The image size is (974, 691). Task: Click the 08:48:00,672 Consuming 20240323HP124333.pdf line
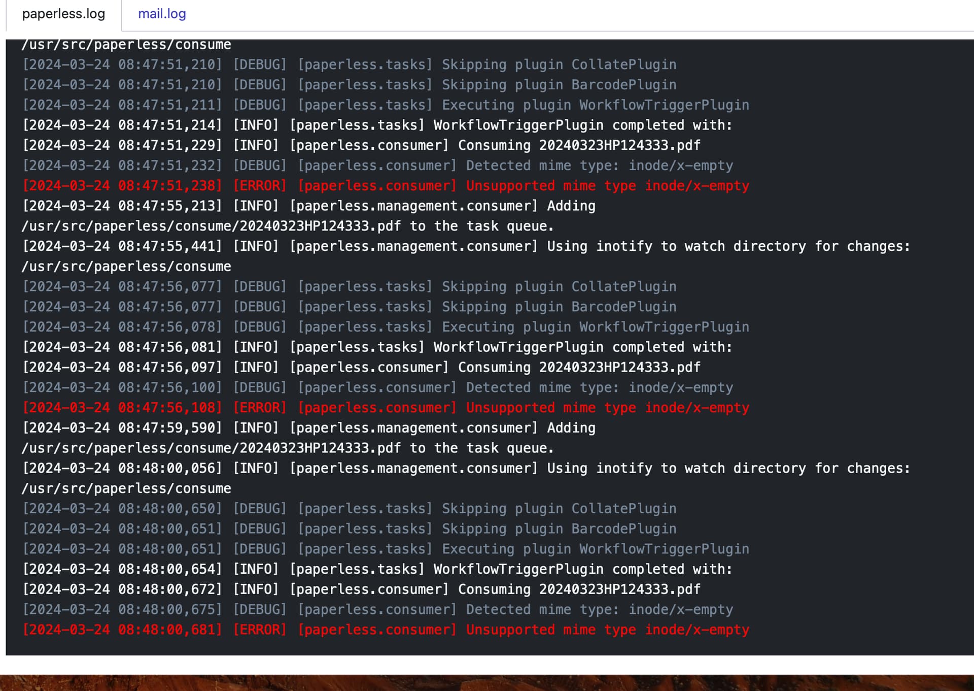point(361,589)
